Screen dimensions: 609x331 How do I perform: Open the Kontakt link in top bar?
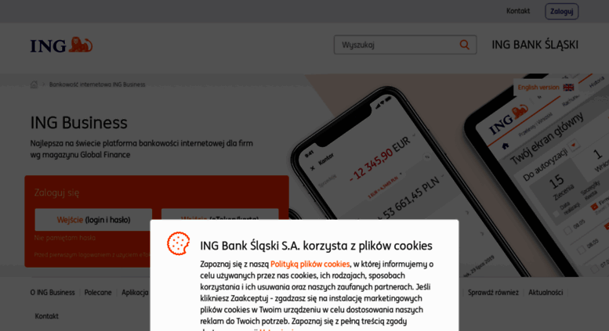[518, 11]
